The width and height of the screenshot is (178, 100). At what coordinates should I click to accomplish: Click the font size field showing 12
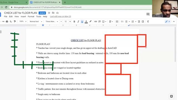coord(66,22)
